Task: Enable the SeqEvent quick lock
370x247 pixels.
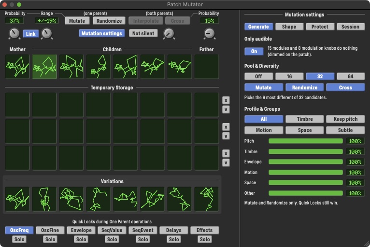Action: (x=143, y=230)
